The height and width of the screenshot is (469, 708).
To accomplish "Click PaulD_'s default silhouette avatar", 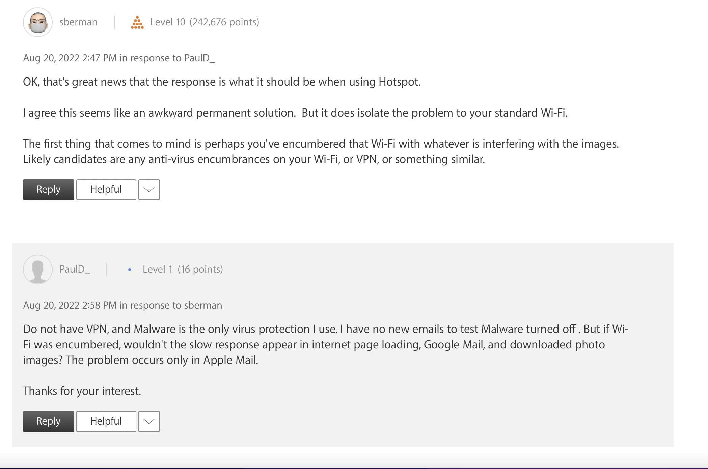I will (38, 270).
